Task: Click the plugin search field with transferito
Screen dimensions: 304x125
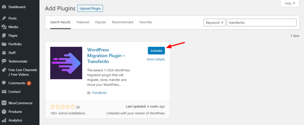Action: [262, 23]
